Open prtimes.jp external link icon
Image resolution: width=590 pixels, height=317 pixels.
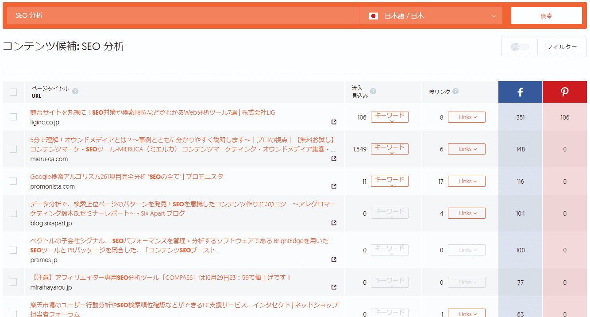(x=334, y=259)
